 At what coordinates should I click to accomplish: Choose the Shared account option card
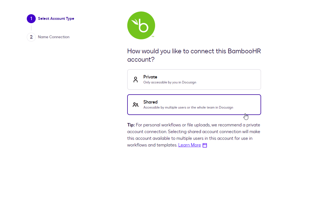click(x=194, y=105)
